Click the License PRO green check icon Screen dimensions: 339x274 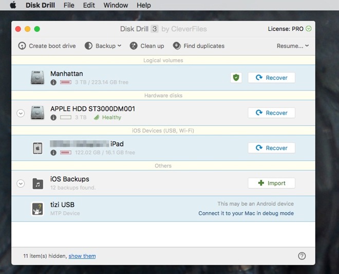coord(309,29)
